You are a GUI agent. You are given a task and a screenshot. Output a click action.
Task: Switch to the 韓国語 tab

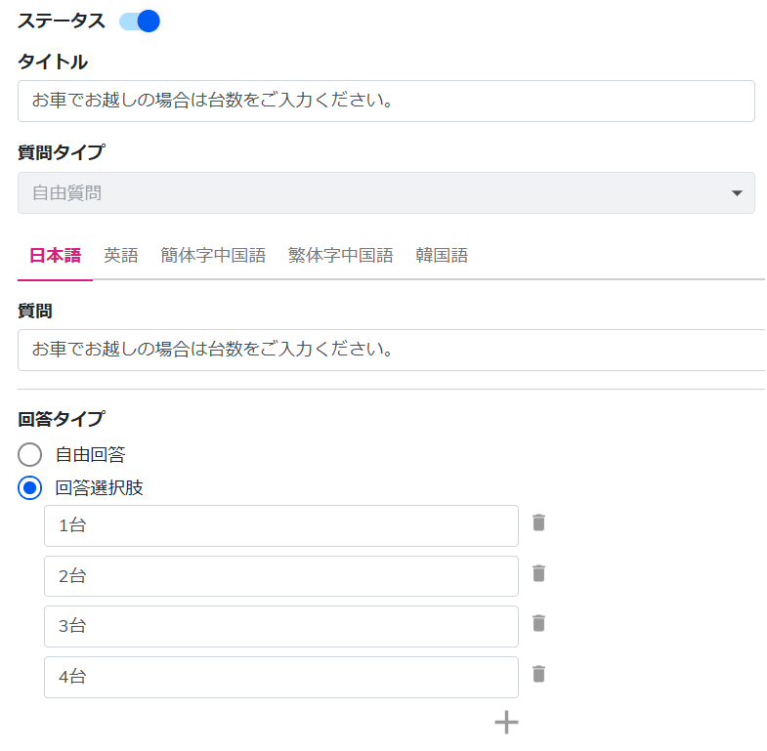click(442, 255)
